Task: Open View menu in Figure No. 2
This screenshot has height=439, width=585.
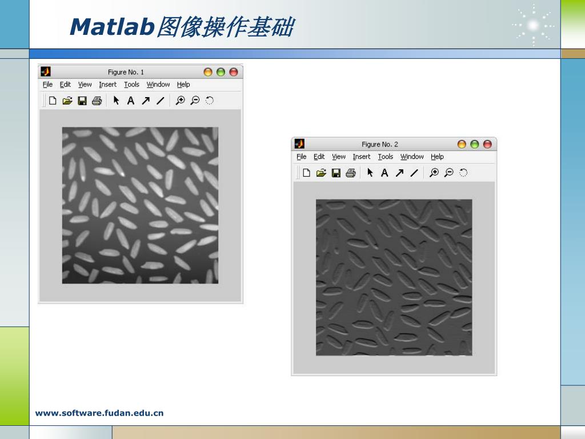Action: click(x=339, y=157)
